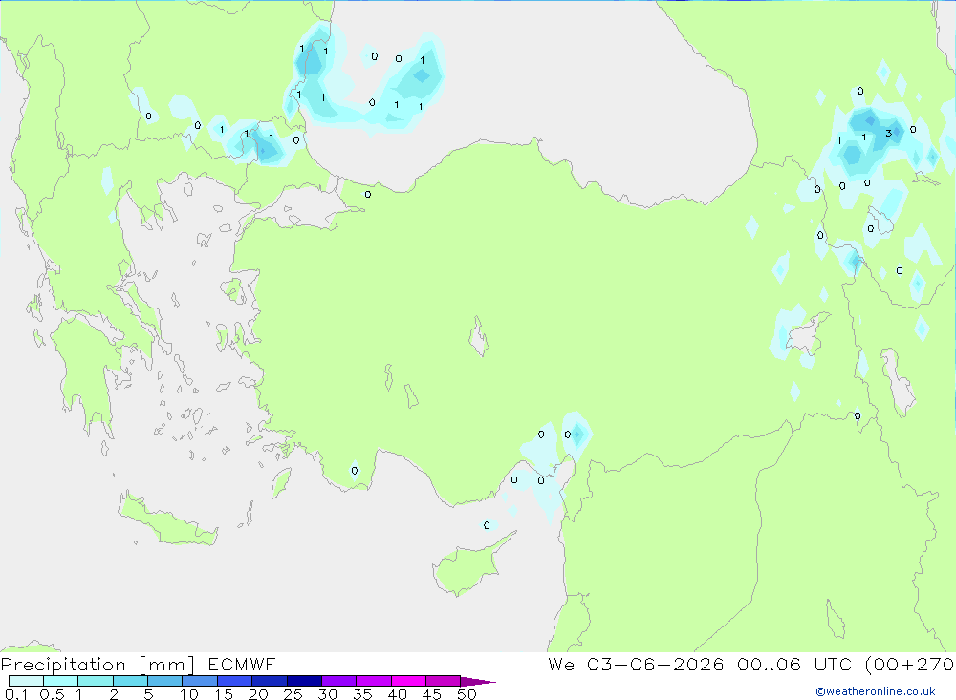Viewport: 956px width, 700px height.
Task: Click the 0.1–0.5 mm lightest cyan legend swatch
Action: click(x=26, y=681)
